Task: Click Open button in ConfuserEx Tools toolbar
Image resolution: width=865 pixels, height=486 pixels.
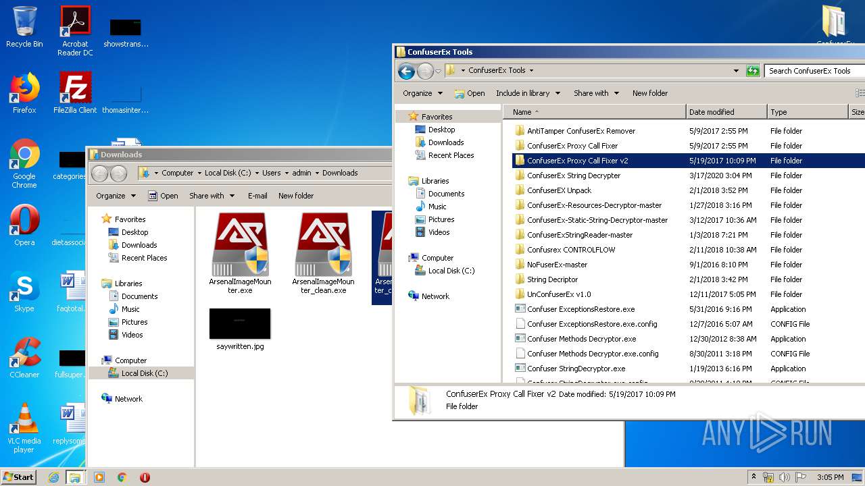Action: [x=469, y=93]
